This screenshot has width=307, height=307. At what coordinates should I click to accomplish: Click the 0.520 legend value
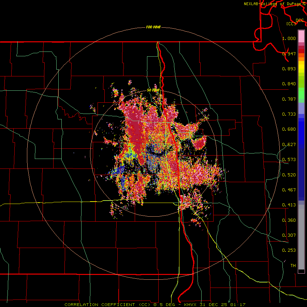tap(289, 175)
